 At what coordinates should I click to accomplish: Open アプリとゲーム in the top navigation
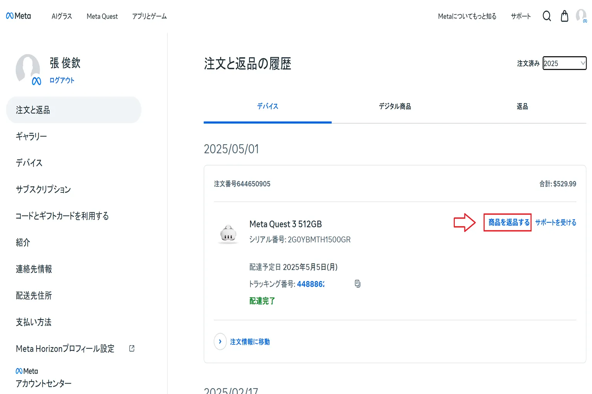(149, 16)
